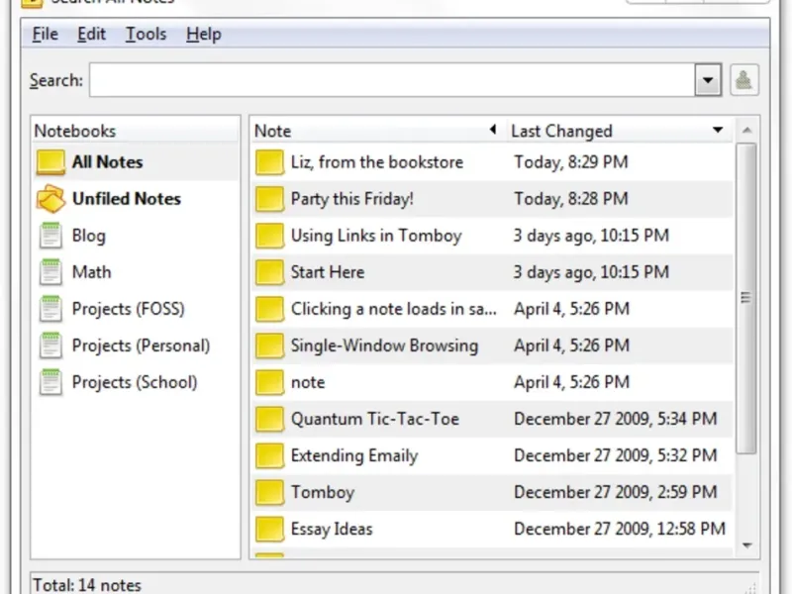Select 'Extending Emaily' note title
Image resolution: width=792 pixels, height=594 pixels.
pos(354,456)
